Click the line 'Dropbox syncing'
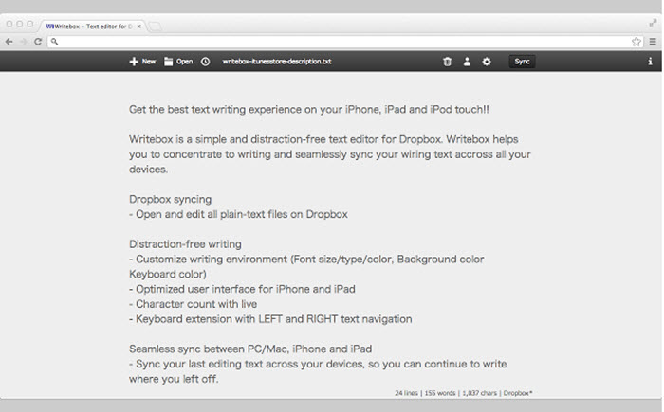The image size is (664, 412). (170, 199)
